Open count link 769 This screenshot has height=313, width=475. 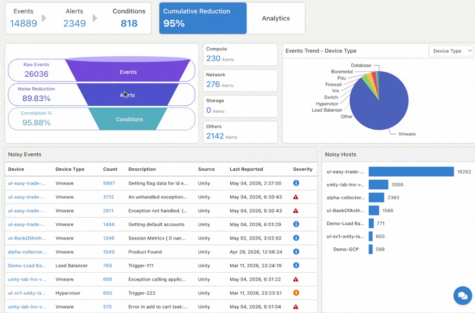coord(107,266)
